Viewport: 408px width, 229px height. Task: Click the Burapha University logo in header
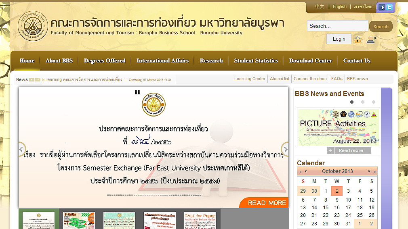[33, 26]
